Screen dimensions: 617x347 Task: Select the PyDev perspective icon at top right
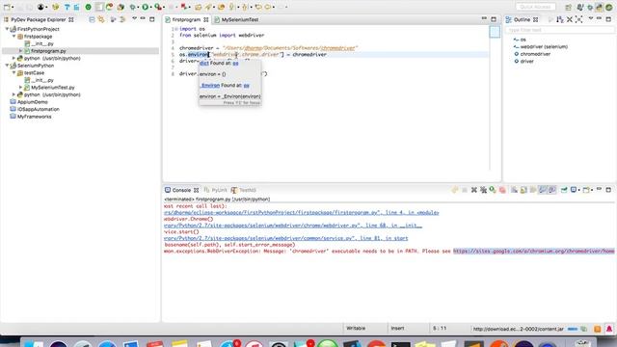[x=599, y=7]
